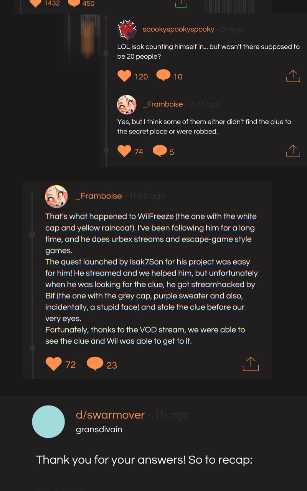Share the top post with 1432 likes
Viewport: 307px width, 491px height.
click(181, 3)
